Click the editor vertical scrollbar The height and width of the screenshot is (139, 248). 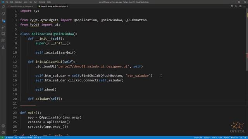point(247,39)
